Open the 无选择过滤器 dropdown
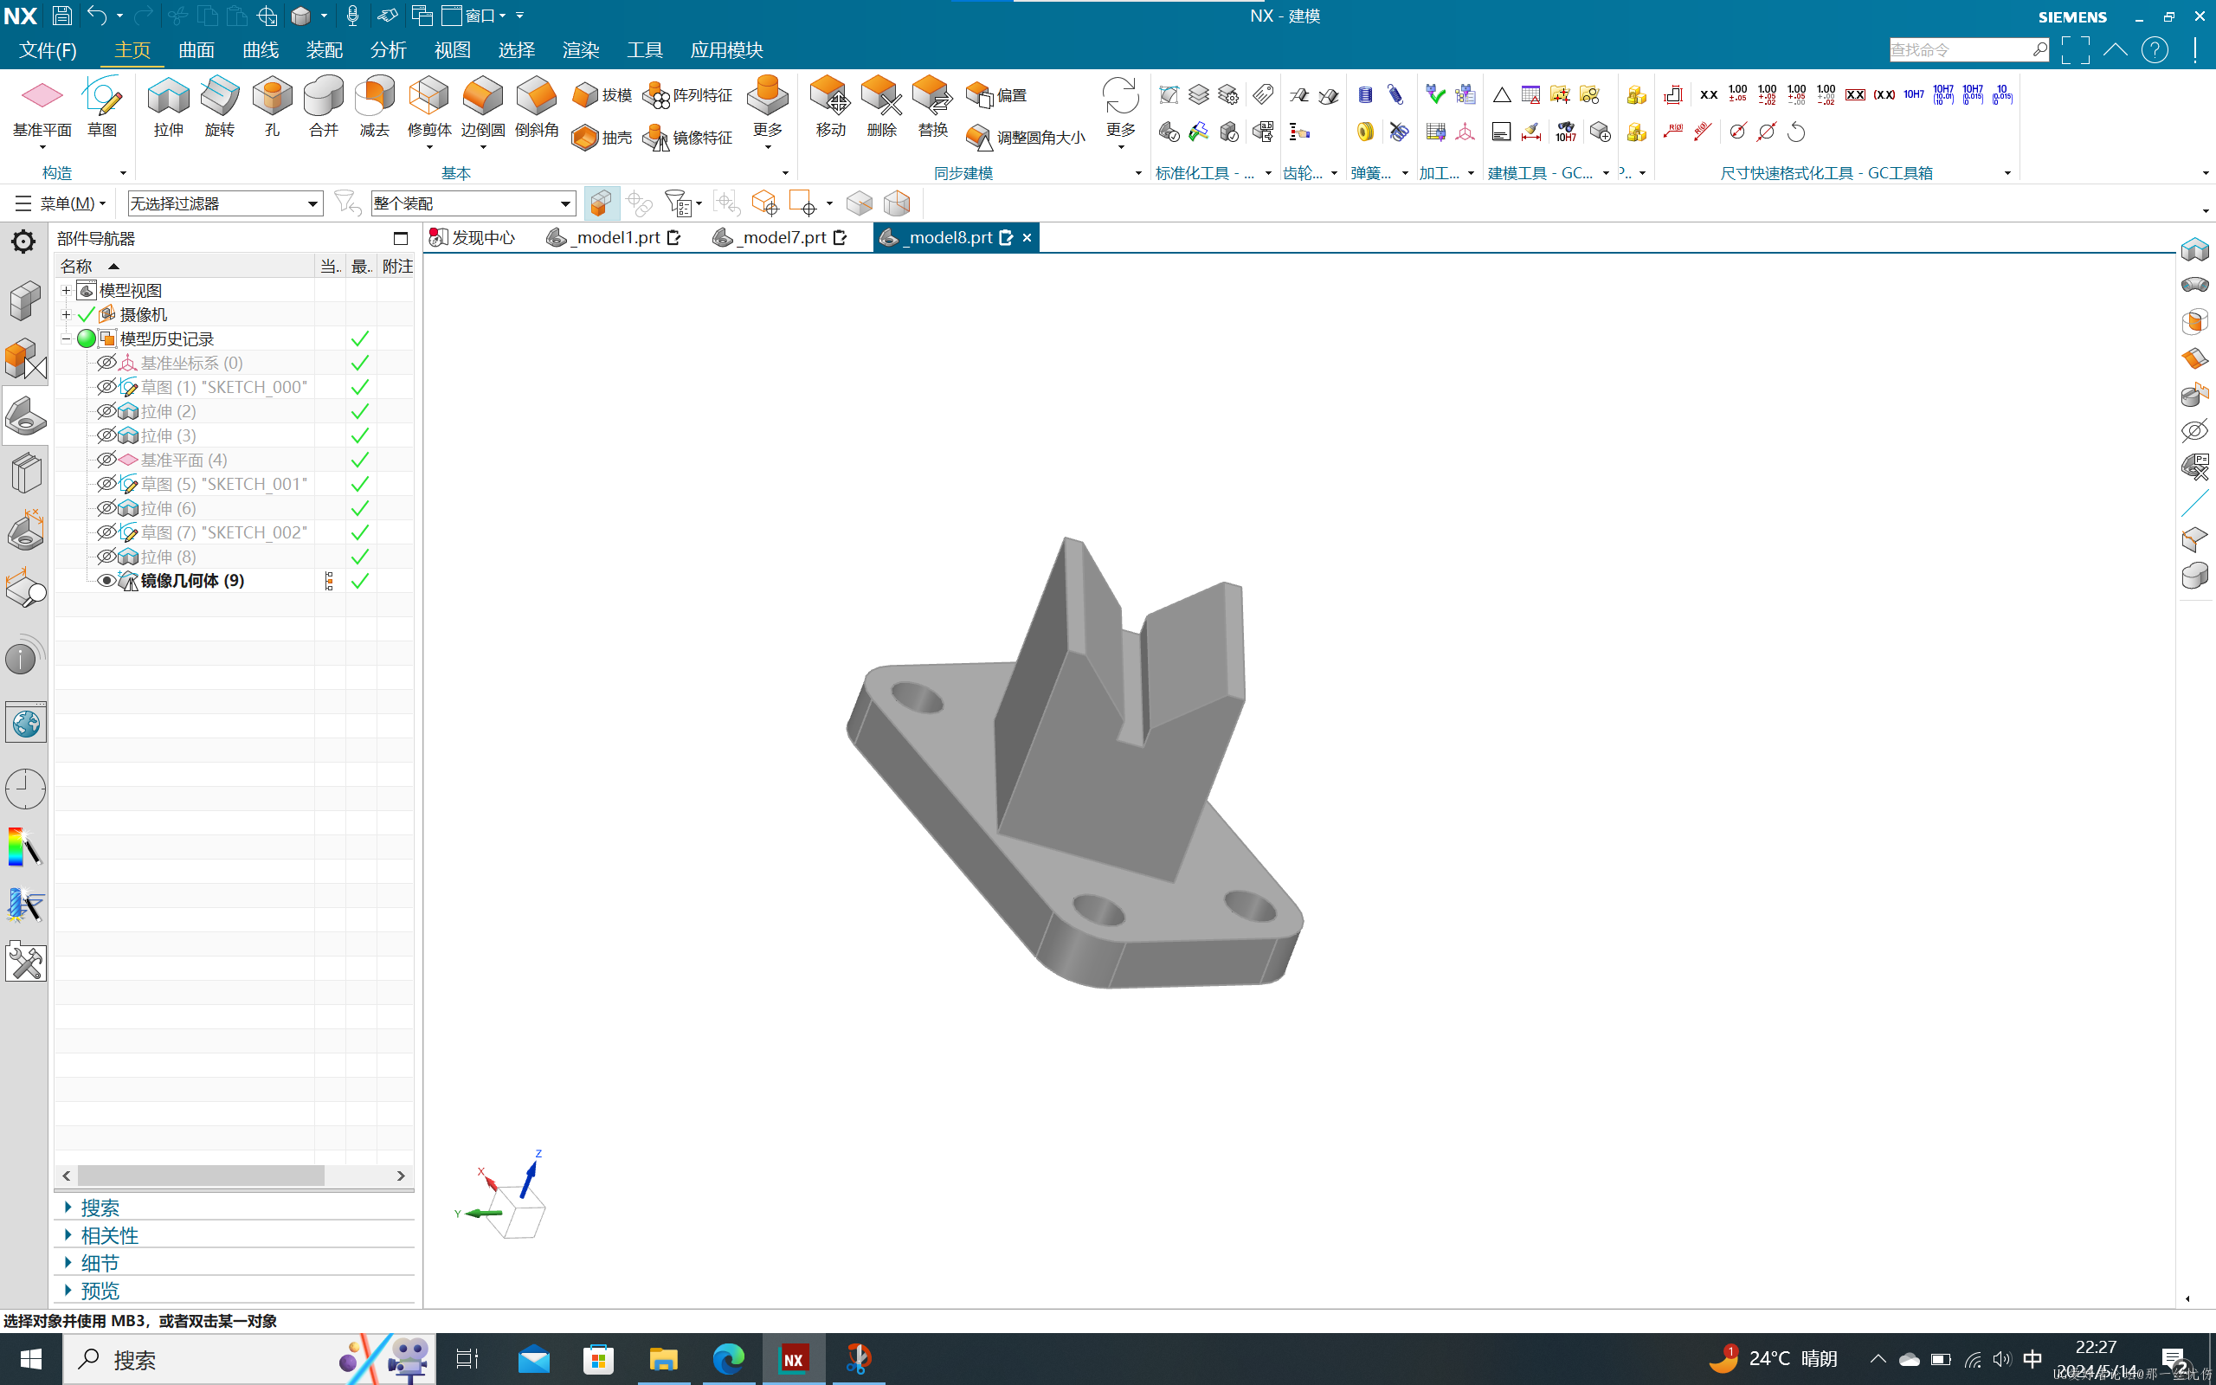This screenshot has height=1385, width=2216. [x=225, y=203]
